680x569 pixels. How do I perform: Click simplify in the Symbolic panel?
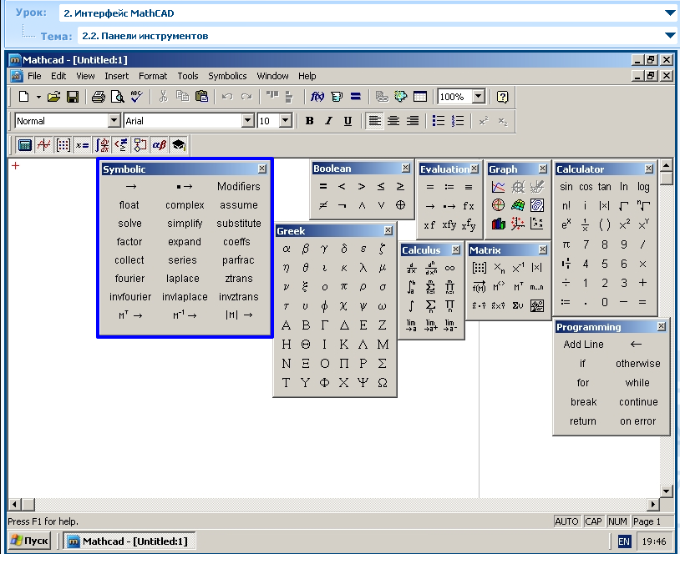185,224
